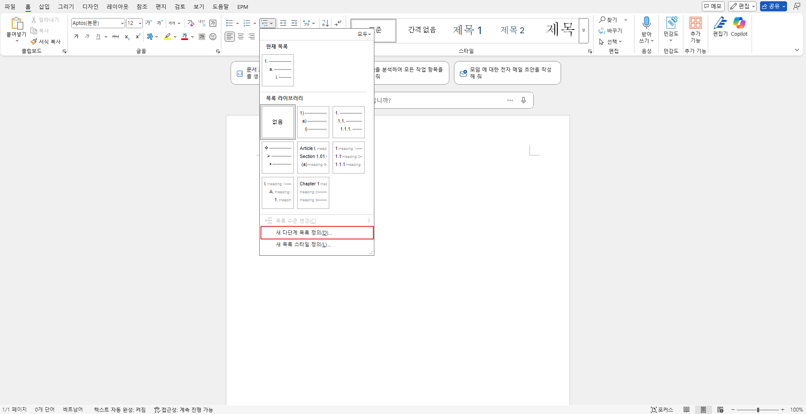This screenshot has width=806, height=414.
Task: Increase font size with the grow-font icon
Action: pyautogui.click(x=148, y=23)
